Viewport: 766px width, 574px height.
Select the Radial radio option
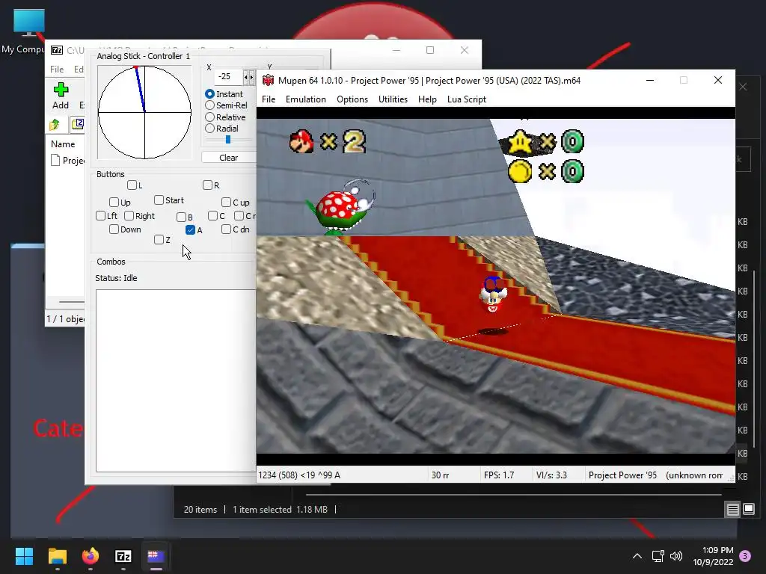(x=209, y=129)
